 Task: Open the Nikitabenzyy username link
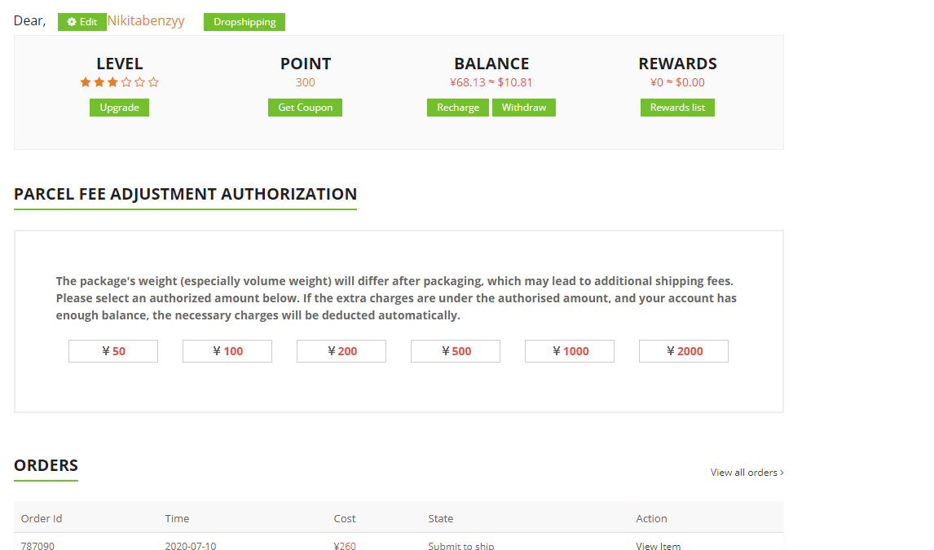click(146, 21)
